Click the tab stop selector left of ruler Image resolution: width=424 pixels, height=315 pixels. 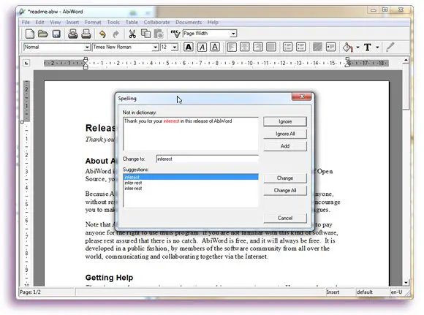click(x=26, y=64)
